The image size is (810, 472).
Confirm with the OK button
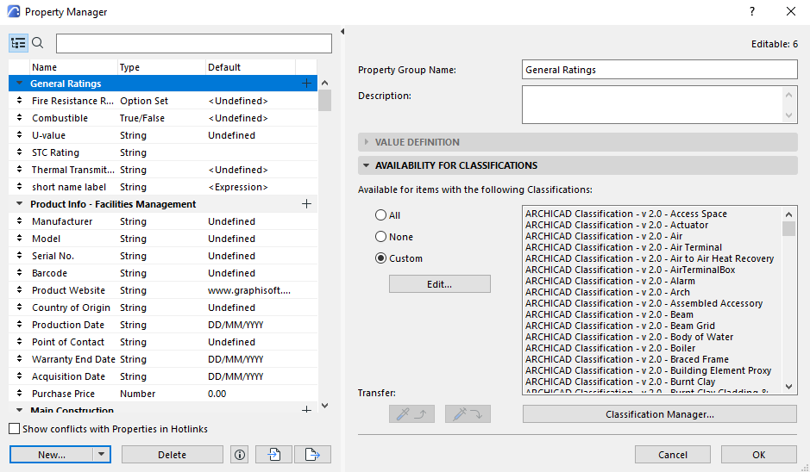pos(759,455)
